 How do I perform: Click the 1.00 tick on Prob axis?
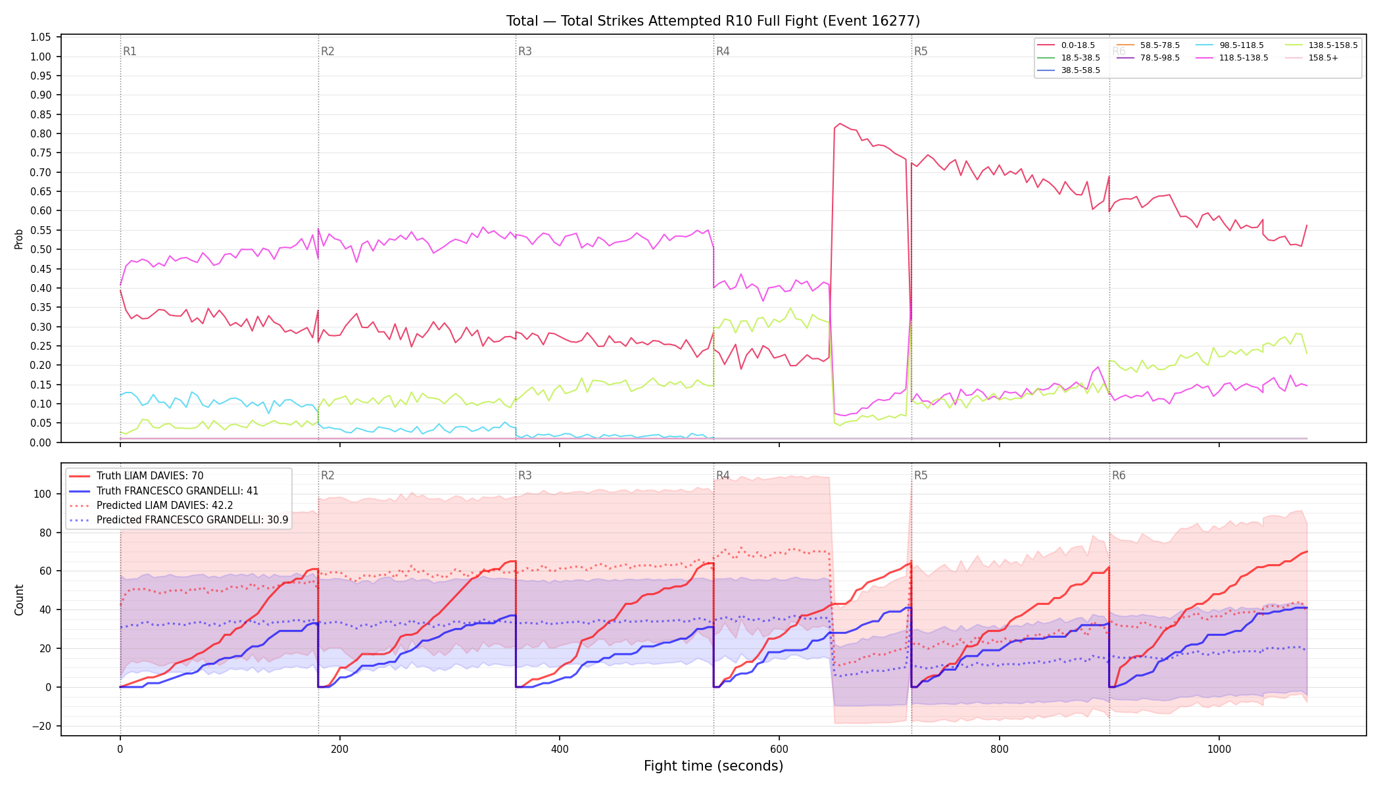[x=41, y=57]
